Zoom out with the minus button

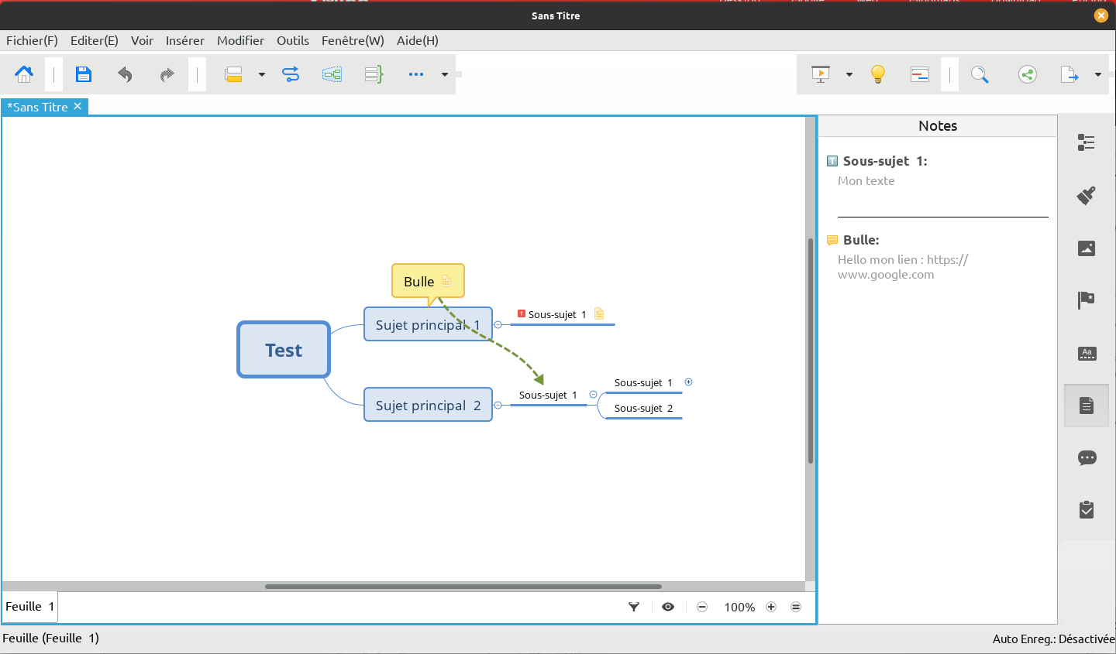click(x=702, y=607)
